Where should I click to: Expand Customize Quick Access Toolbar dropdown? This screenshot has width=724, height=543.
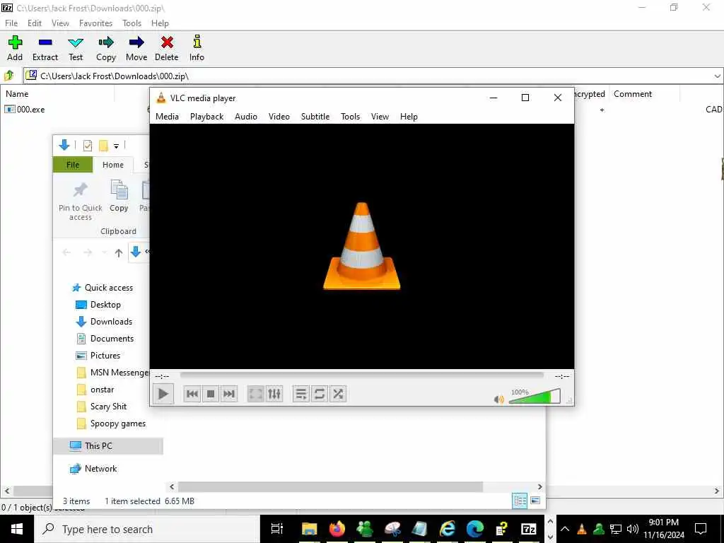pos(117,146)
